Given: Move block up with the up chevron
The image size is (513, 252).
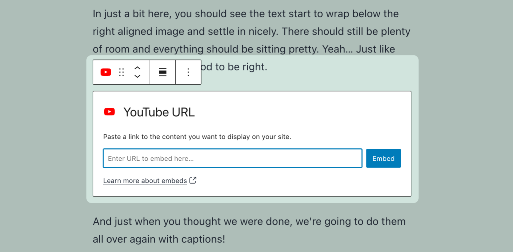Looking at the screenshot, I should click(137, 68).
